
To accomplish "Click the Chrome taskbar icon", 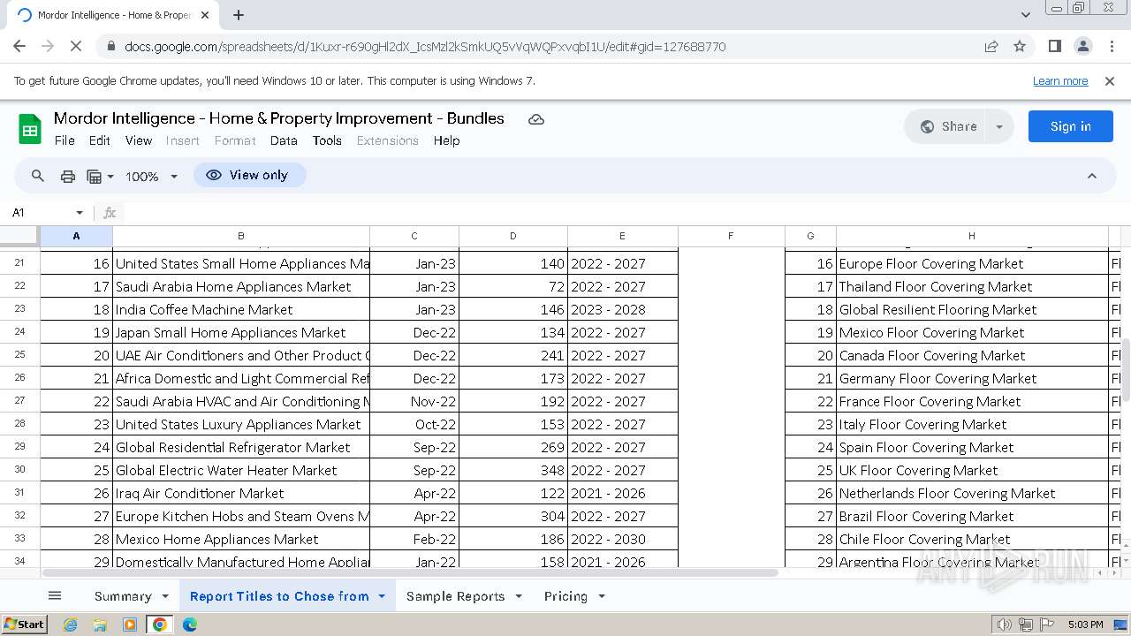I will [160, 625].
